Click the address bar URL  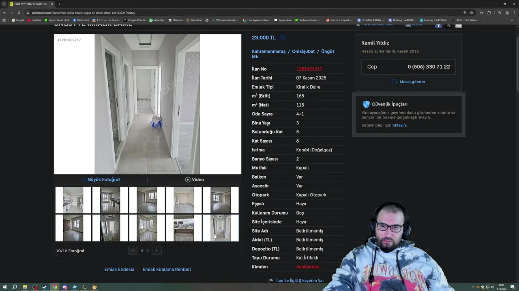click(x=83, y=13)
